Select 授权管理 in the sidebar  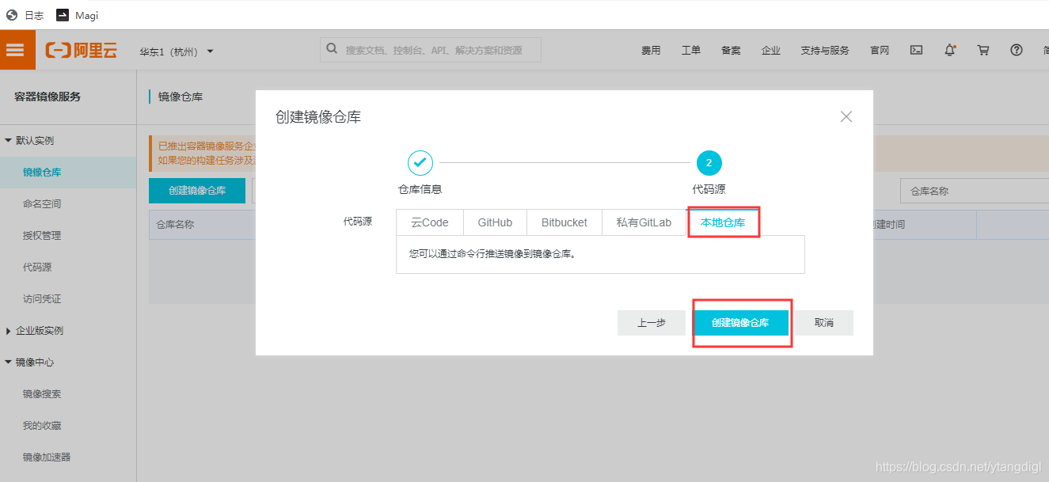[x=42, y=235]
